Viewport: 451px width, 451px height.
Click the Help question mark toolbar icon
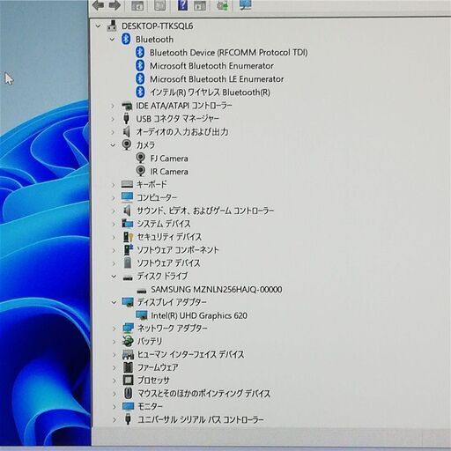click(182, 5)
